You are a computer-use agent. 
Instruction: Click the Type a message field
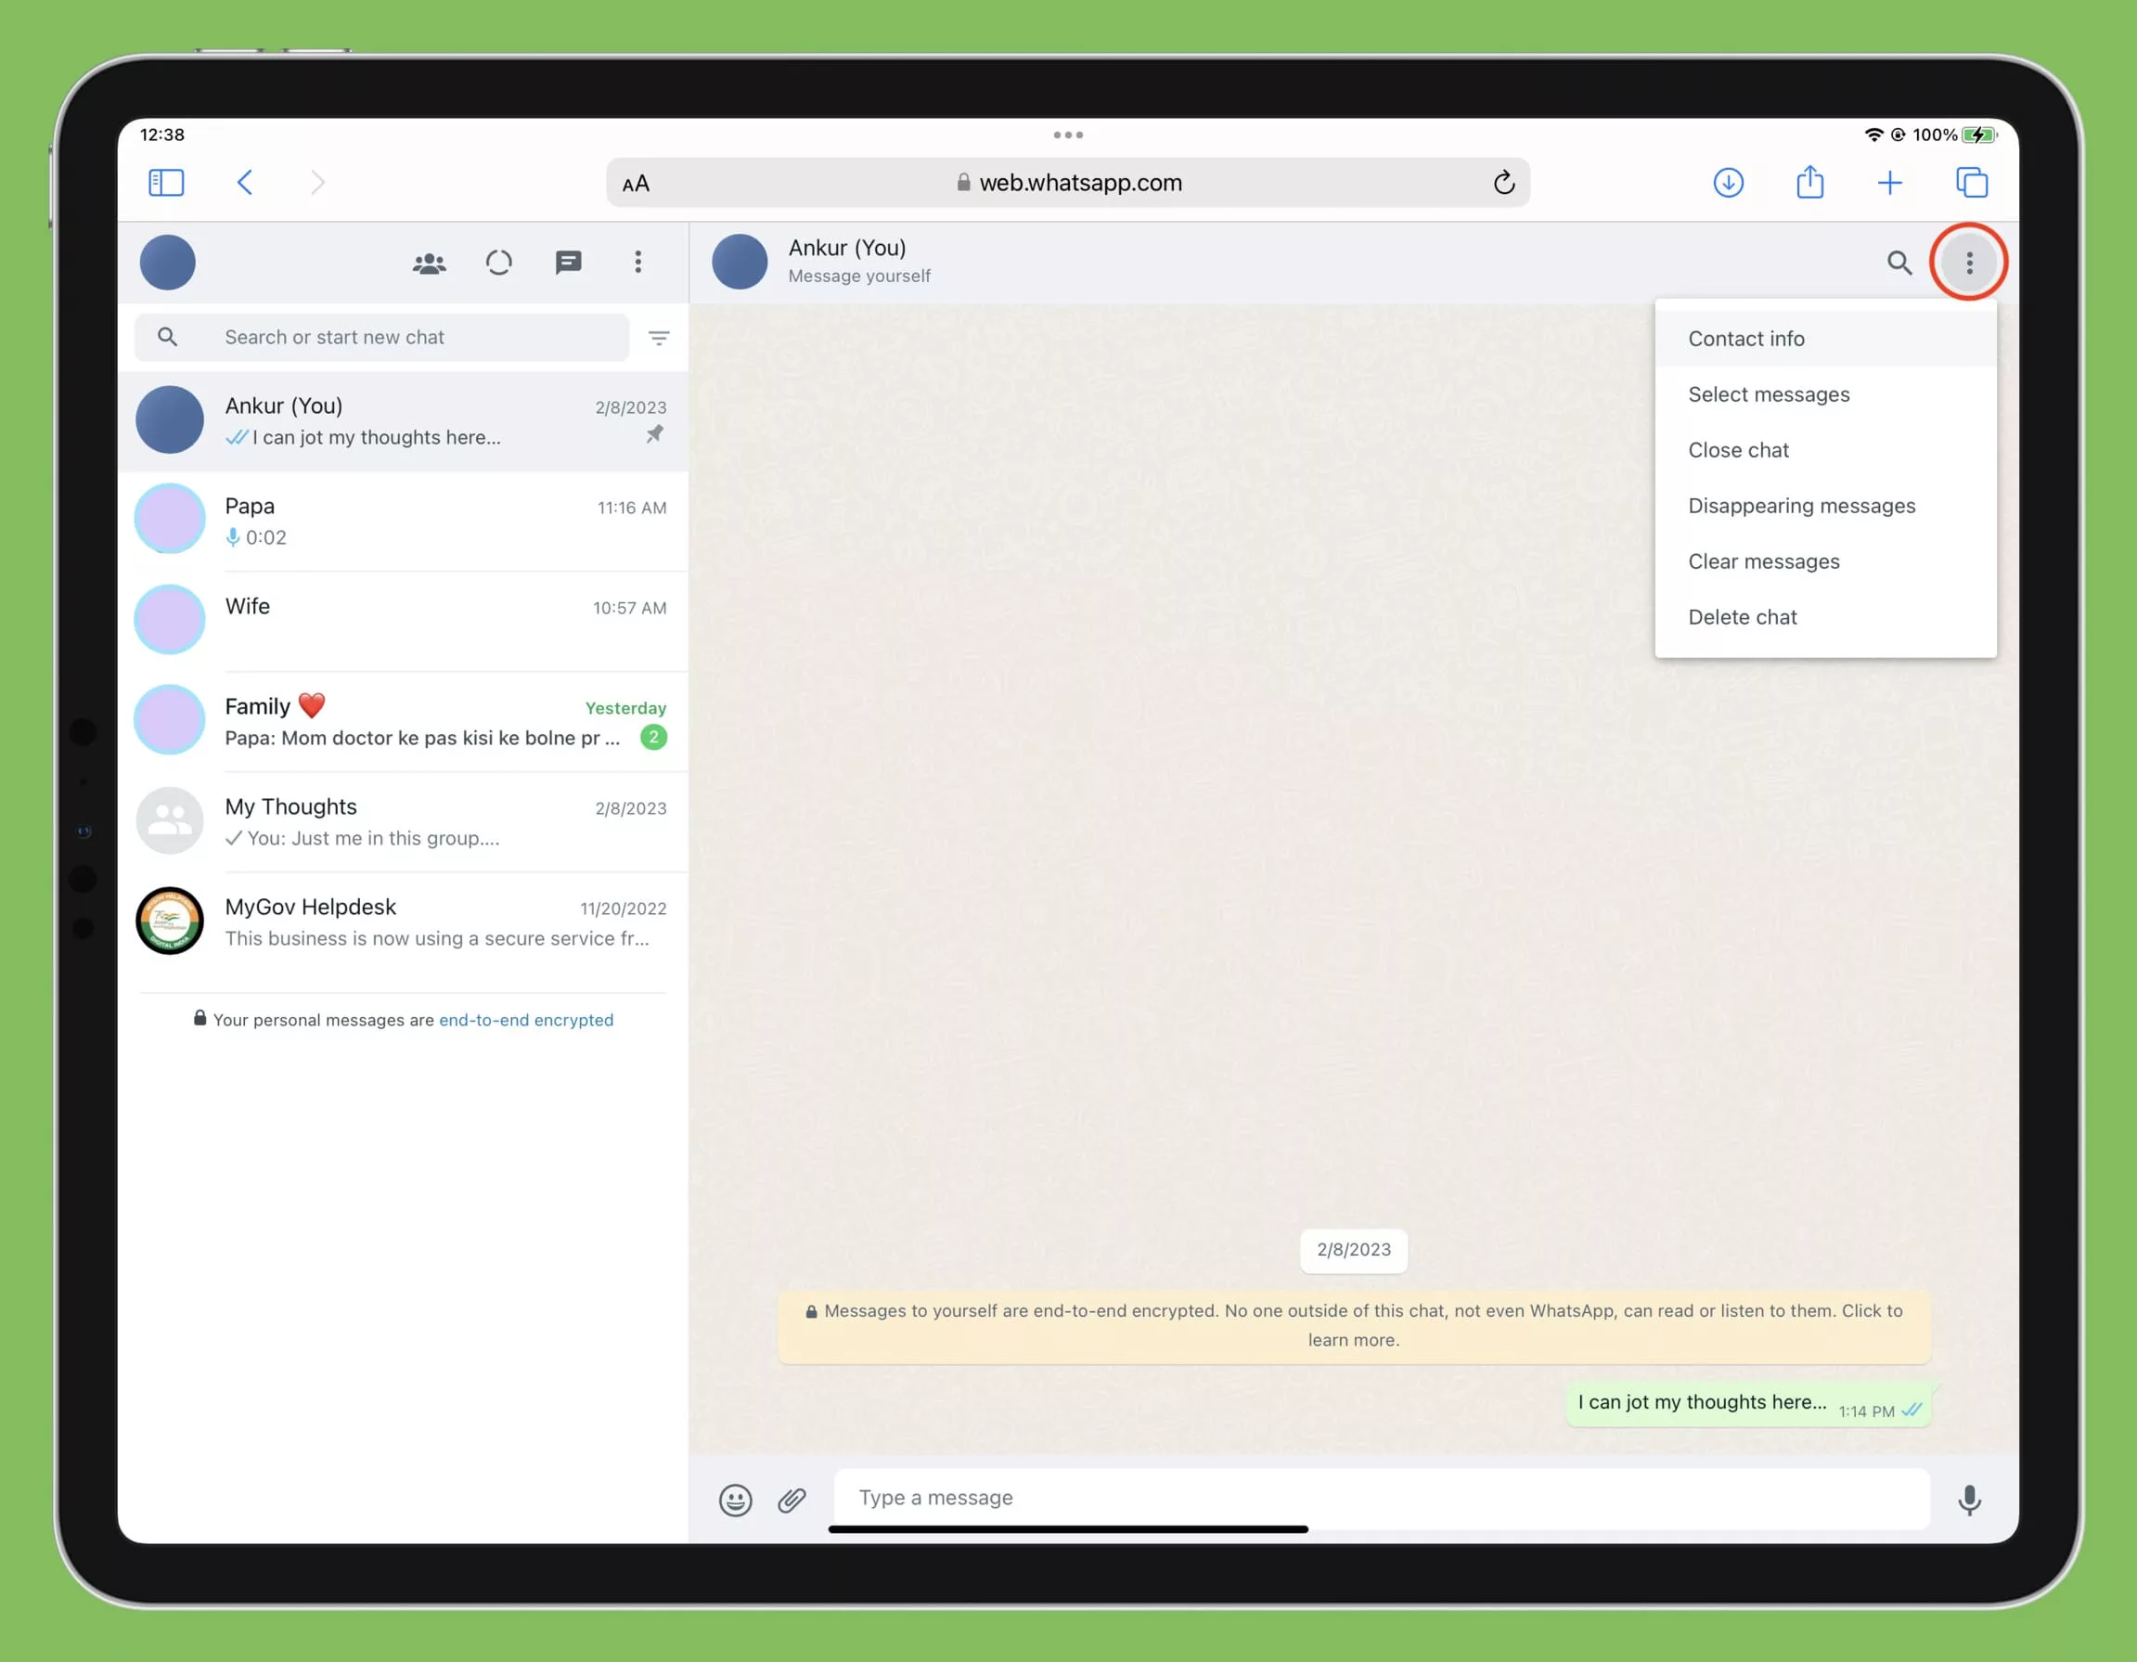click(1382, 1498)
